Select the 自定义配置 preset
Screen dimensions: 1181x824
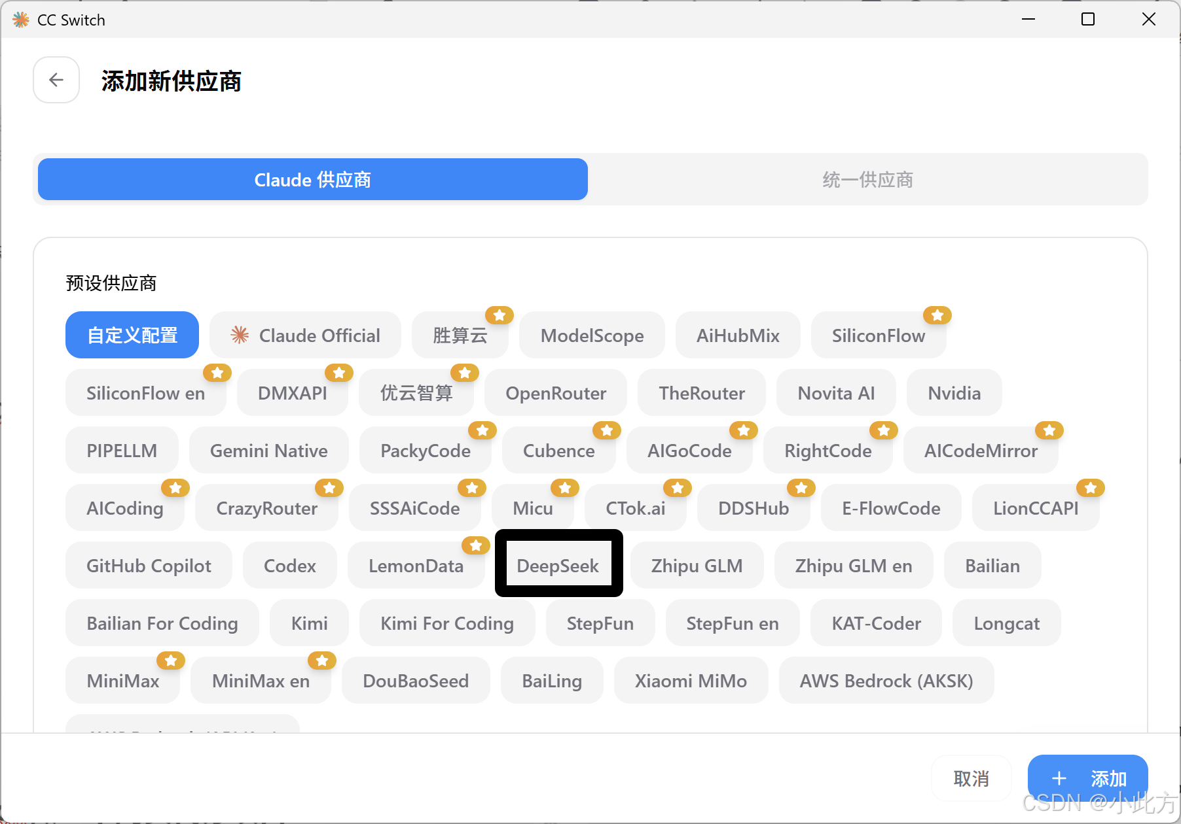[132, 335]
